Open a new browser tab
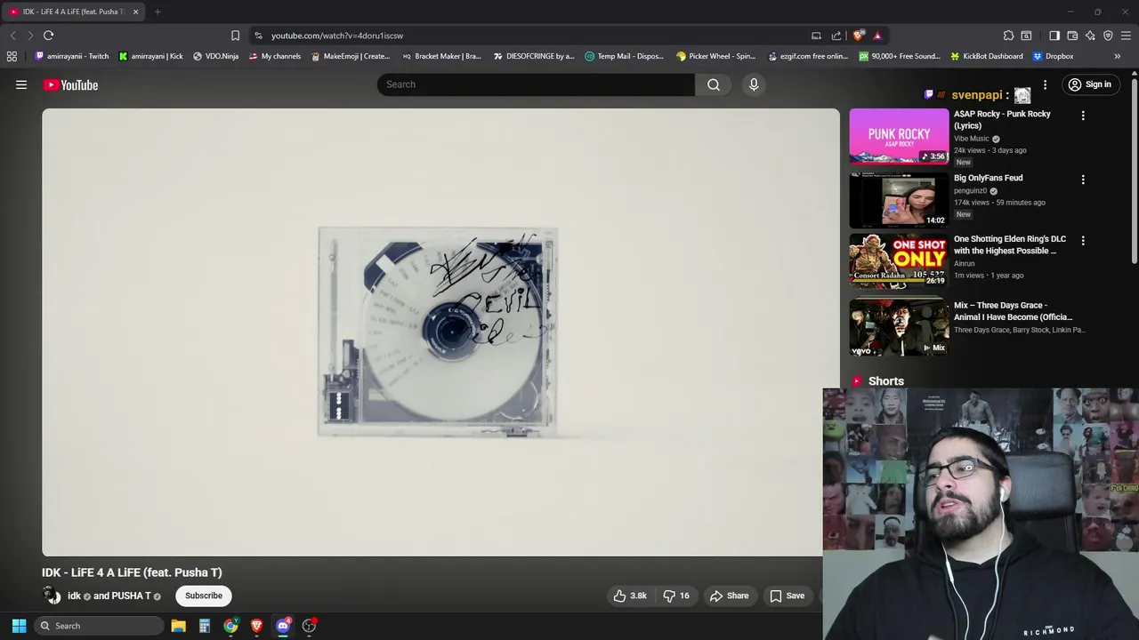 click(x=158, y=12)
